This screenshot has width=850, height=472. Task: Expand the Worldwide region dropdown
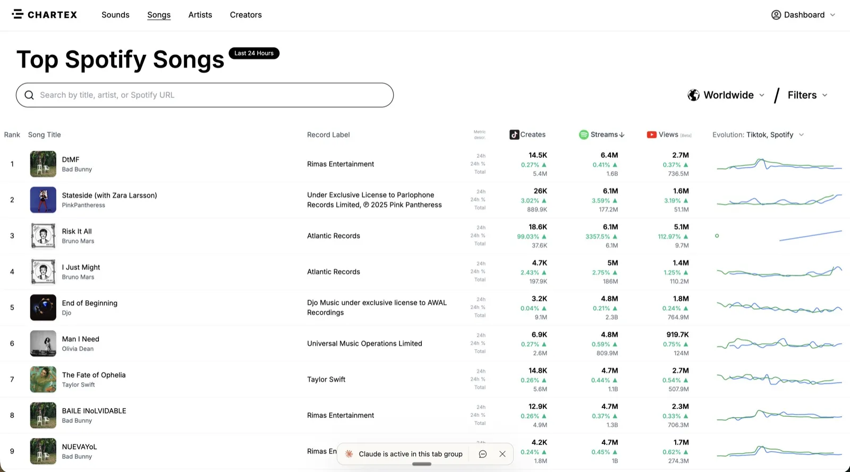point(761,95)
